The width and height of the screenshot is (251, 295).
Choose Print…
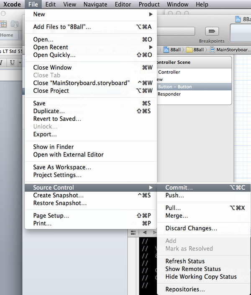point(91,223)
